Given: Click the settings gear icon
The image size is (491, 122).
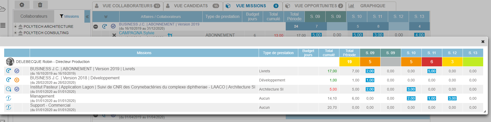Looking at the screenshot, I should tap(22, 5).
